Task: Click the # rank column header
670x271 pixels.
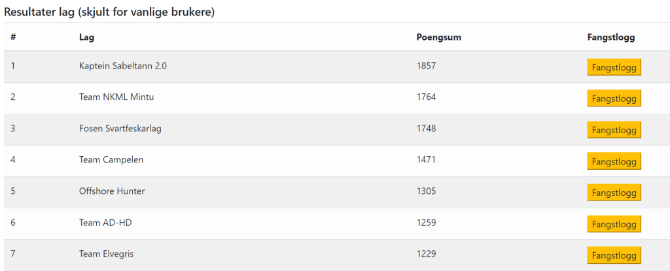Action: pyautogui.click(x=13, y=37)
